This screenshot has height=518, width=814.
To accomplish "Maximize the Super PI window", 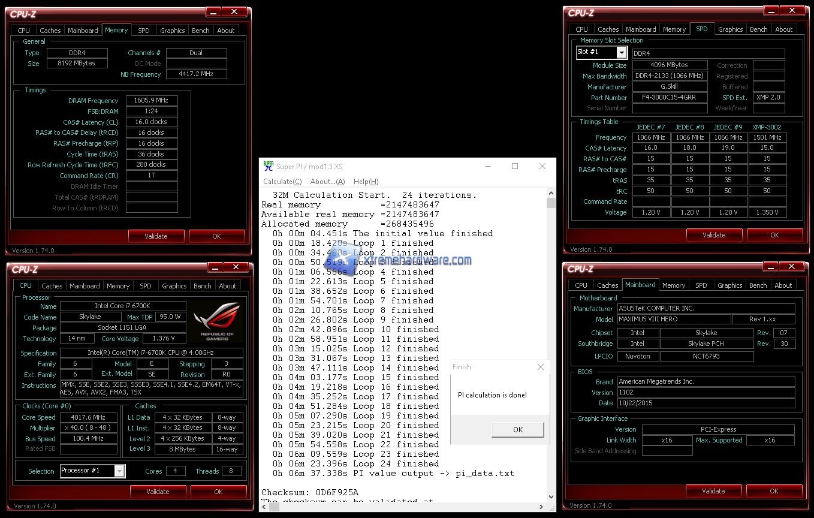I will 514,166.
